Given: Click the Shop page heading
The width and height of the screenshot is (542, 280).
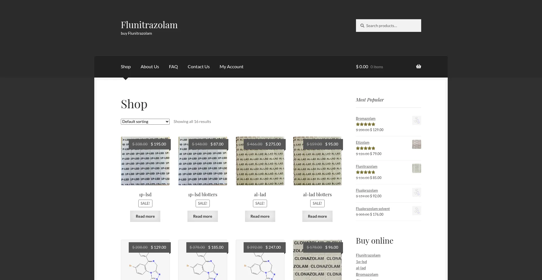Looking at the screenshot, I should pyautogui.click(x=134, y=104).
